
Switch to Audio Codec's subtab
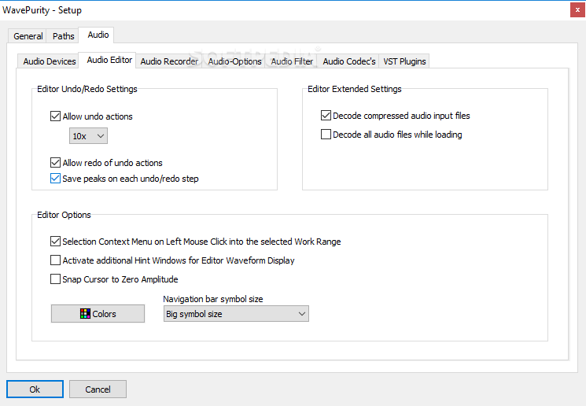348,61
